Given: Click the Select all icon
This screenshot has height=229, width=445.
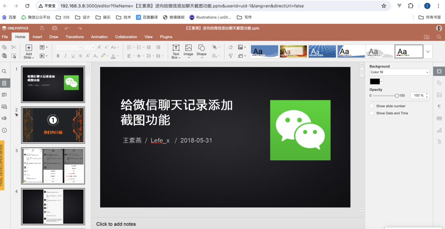Looking at the screenshot, I should 14,56.
